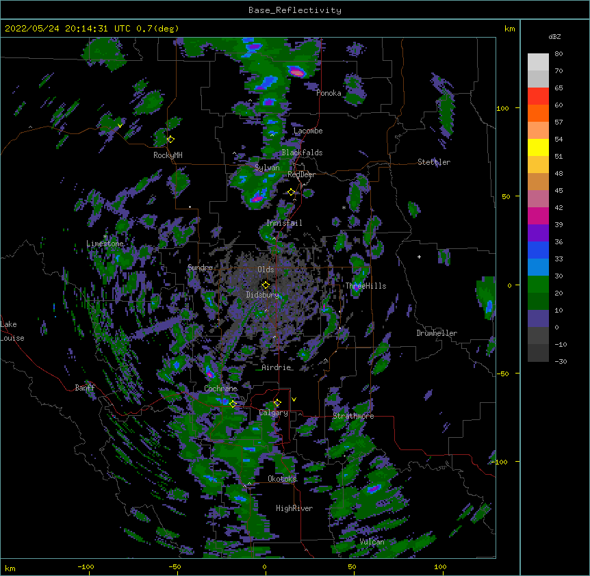The height and width of the screenshot is (576, 590).
Task: Select the magenta 42 dBZ legend swatch
Action: (x=538, y=215)
